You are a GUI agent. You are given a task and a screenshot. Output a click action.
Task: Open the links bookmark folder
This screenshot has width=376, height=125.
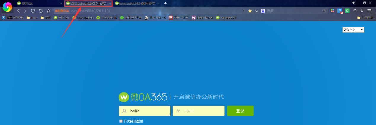(32, 17)
